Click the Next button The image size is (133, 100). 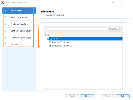click(x=87, y=96)
